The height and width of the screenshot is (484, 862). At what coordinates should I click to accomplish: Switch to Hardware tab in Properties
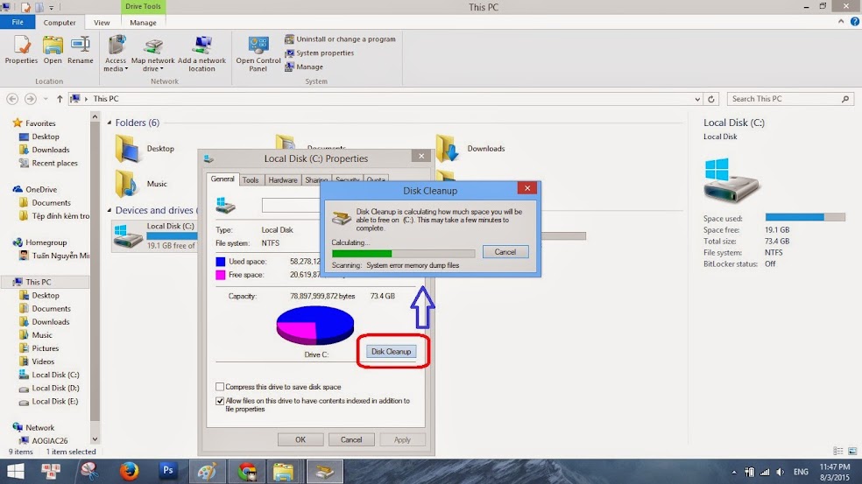pyautogui.click(x=283, y=179)
